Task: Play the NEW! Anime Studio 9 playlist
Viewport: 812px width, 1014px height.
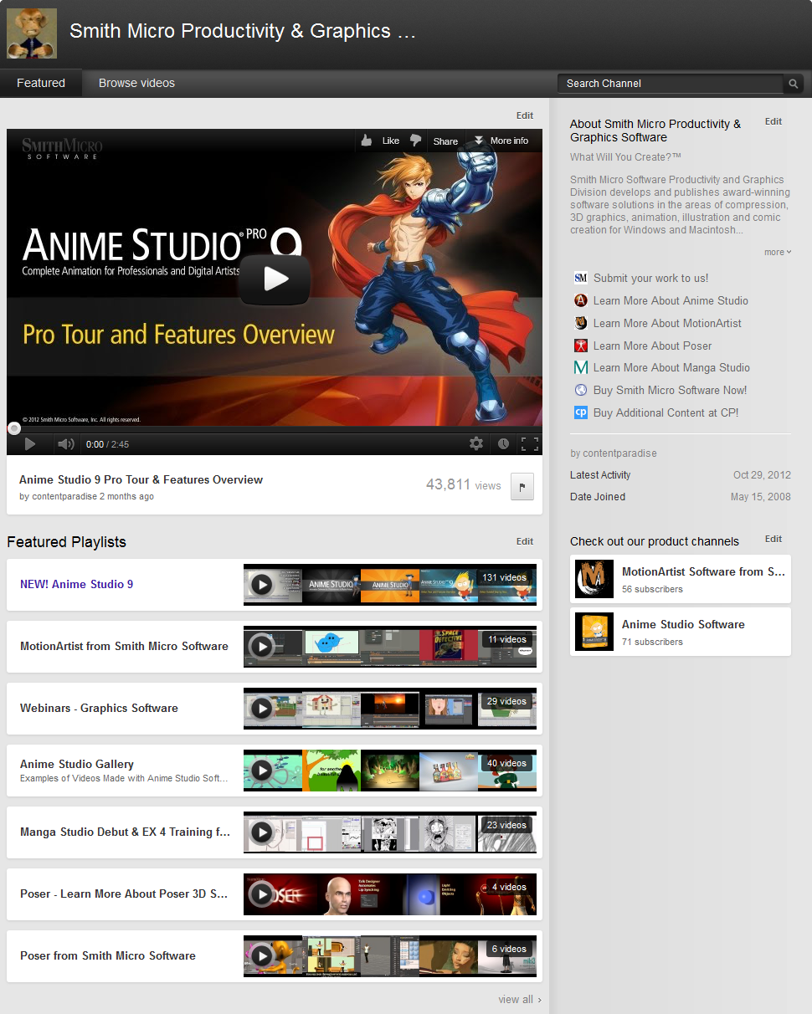Action: (x=262, y=585)
